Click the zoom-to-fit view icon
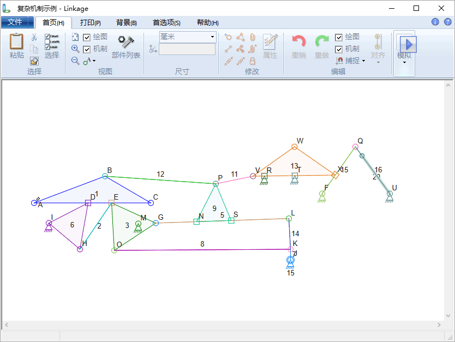Screen dimensions: 455x342 tap(75, 37)
